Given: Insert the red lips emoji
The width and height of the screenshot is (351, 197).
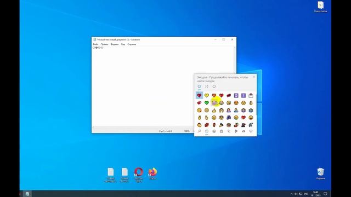Looking at the screenshot, I should [x=207, y=125].
